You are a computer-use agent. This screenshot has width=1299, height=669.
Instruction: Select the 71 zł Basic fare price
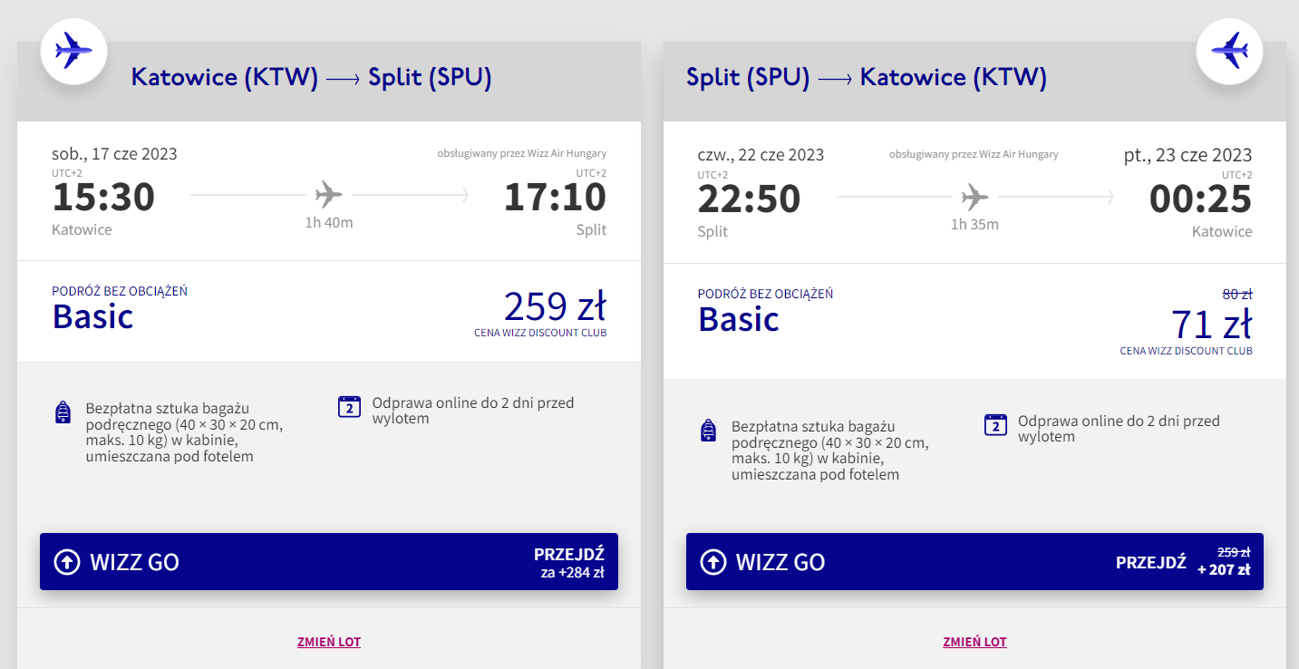(x=1211, y=323)
